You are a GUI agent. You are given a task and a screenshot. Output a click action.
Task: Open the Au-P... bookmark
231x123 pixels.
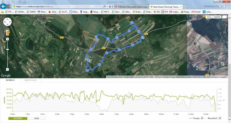click(64, 12)
